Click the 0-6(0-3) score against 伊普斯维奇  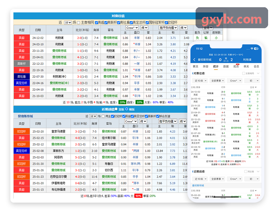tap(80, 183)
